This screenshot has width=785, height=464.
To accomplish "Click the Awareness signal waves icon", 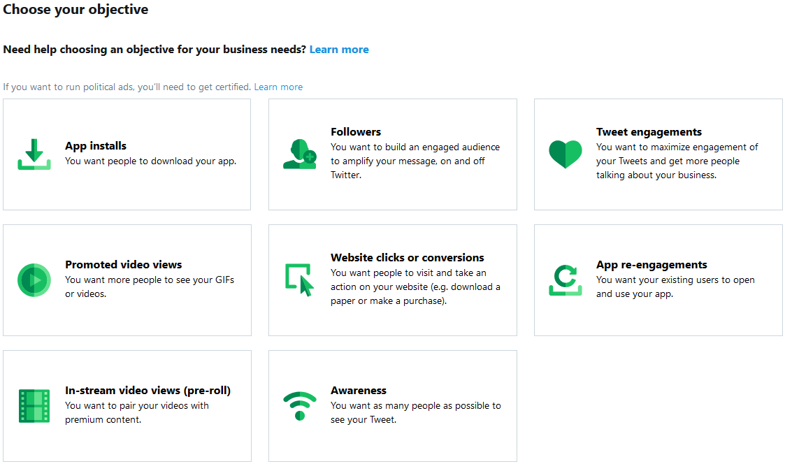I will (300, 405).
